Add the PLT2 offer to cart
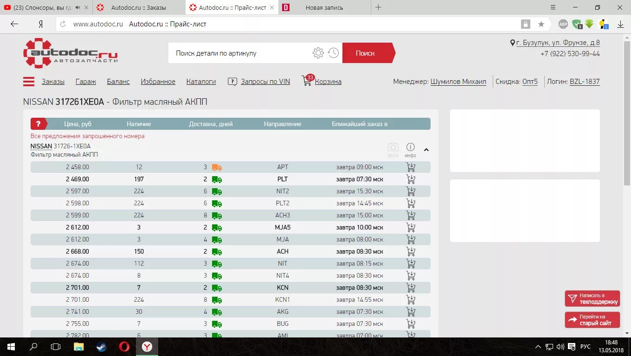This screenshot has height=356, width=631. 411,203
